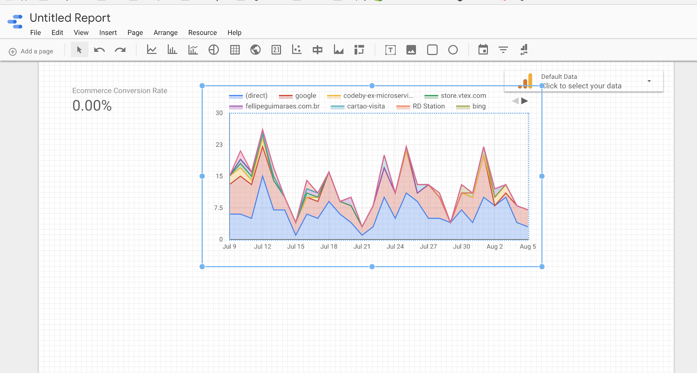The height and width of the screenshot is (373, 697).
Task: Click the 0.00% scorecard value
Action: pyautogui.click(x=92, y=105)
